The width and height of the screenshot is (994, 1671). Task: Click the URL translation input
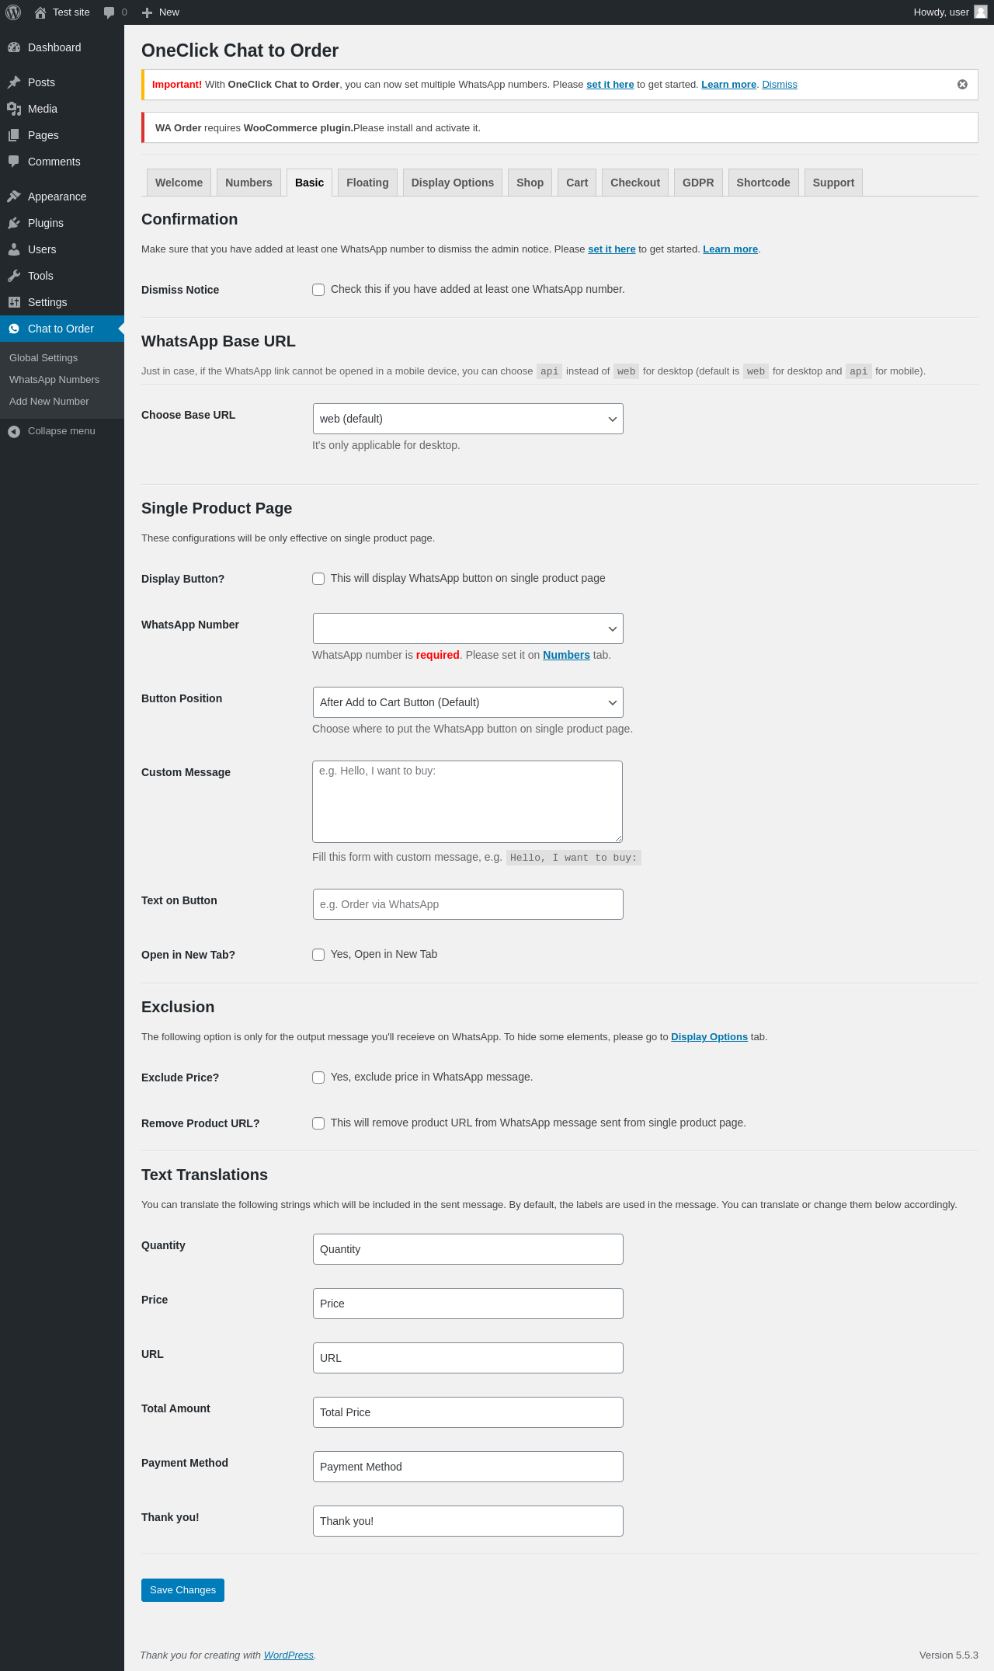[468, 1358]
